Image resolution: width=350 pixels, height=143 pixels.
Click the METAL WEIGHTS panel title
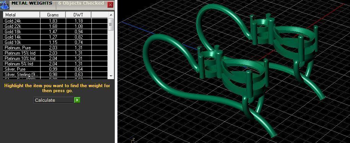(x=32, y=3)
